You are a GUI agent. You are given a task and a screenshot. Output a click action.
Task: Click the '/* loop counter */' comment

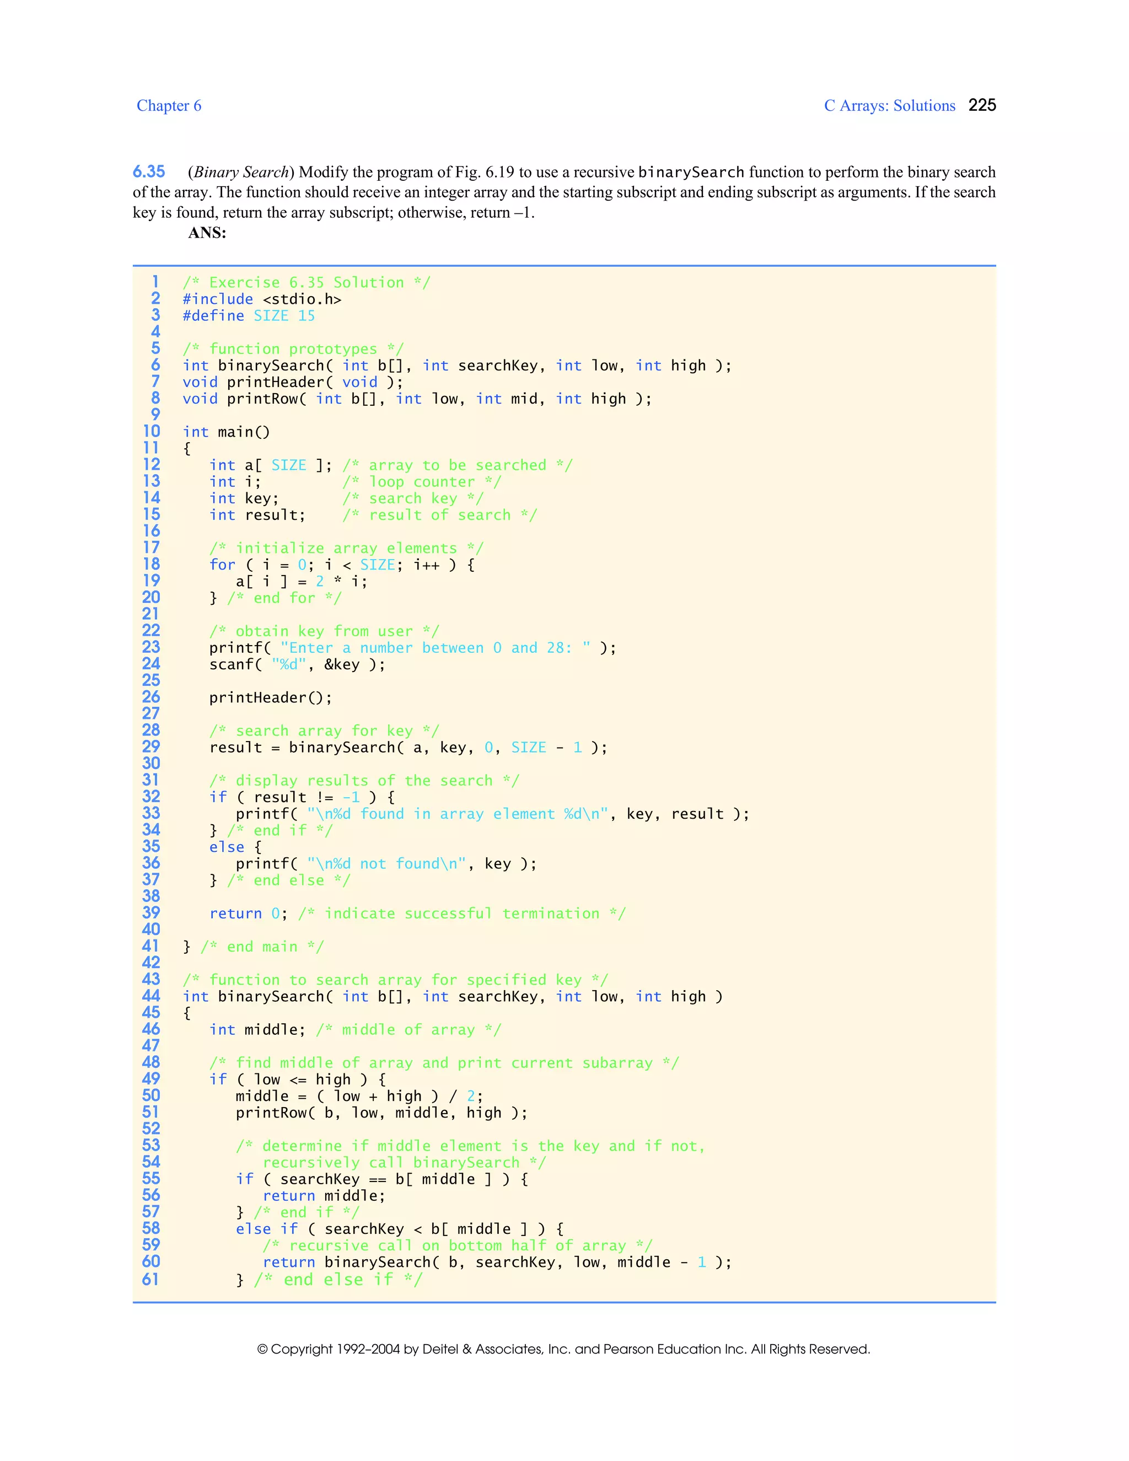click(421, 482)
